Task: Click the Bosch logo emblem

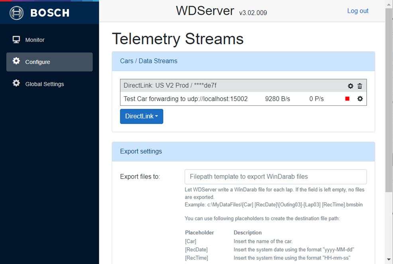Action: point(17,13)
